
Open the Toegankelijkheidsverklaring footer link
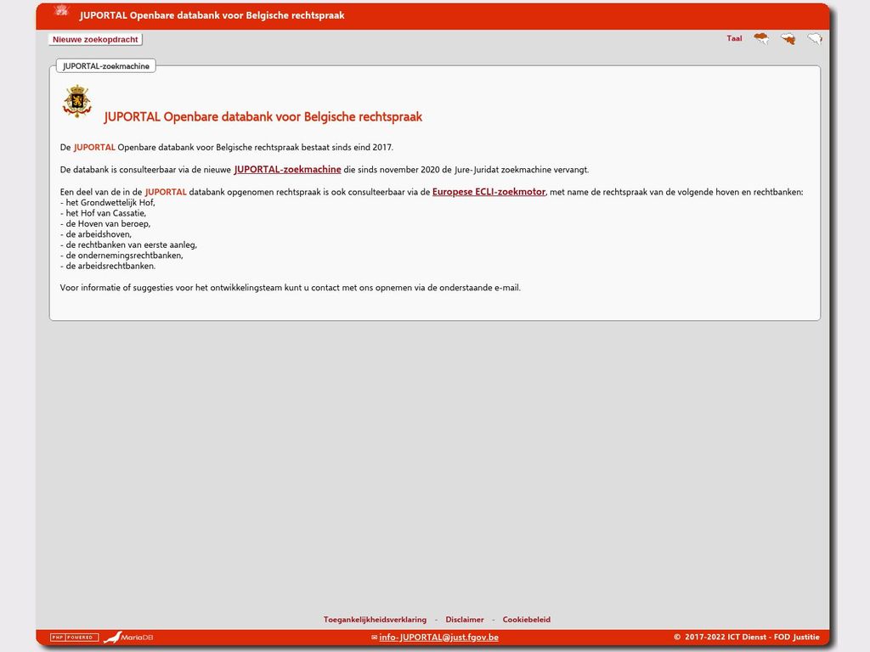375,619
